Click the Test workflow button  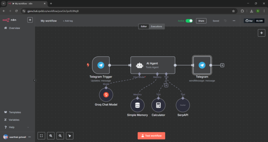coord(151,136)
